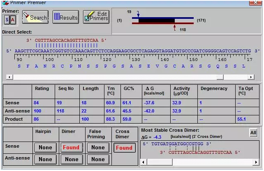Click the Anti-sense GC% value 45.5
The image size is (264, 171).
[x=127, y=111]
